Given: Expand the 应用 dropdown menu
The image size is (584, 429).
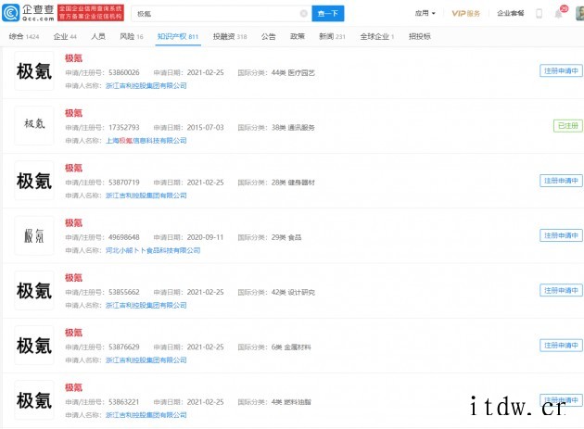Looking at the screenshot, I should coord(425,13).
